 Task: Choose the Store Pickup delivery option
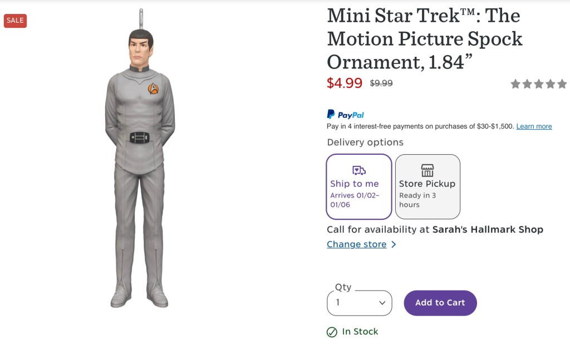pos(427,186)
